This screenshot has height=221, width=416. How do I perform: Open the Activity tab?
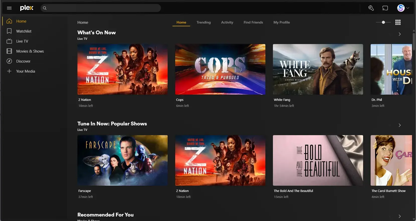227,22
